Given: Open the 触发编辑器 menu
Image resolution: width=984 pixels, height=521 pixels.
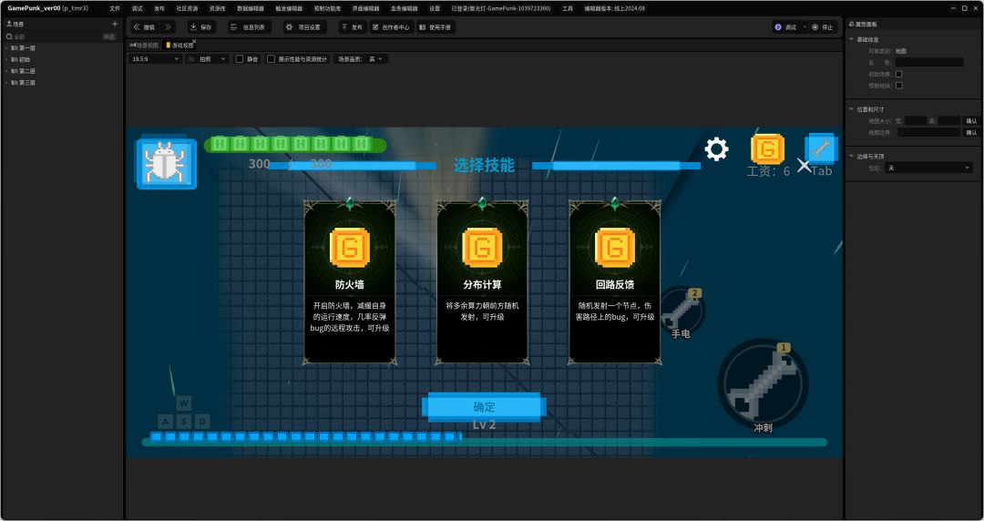Looking at the screenshot, I should [289, 9].
